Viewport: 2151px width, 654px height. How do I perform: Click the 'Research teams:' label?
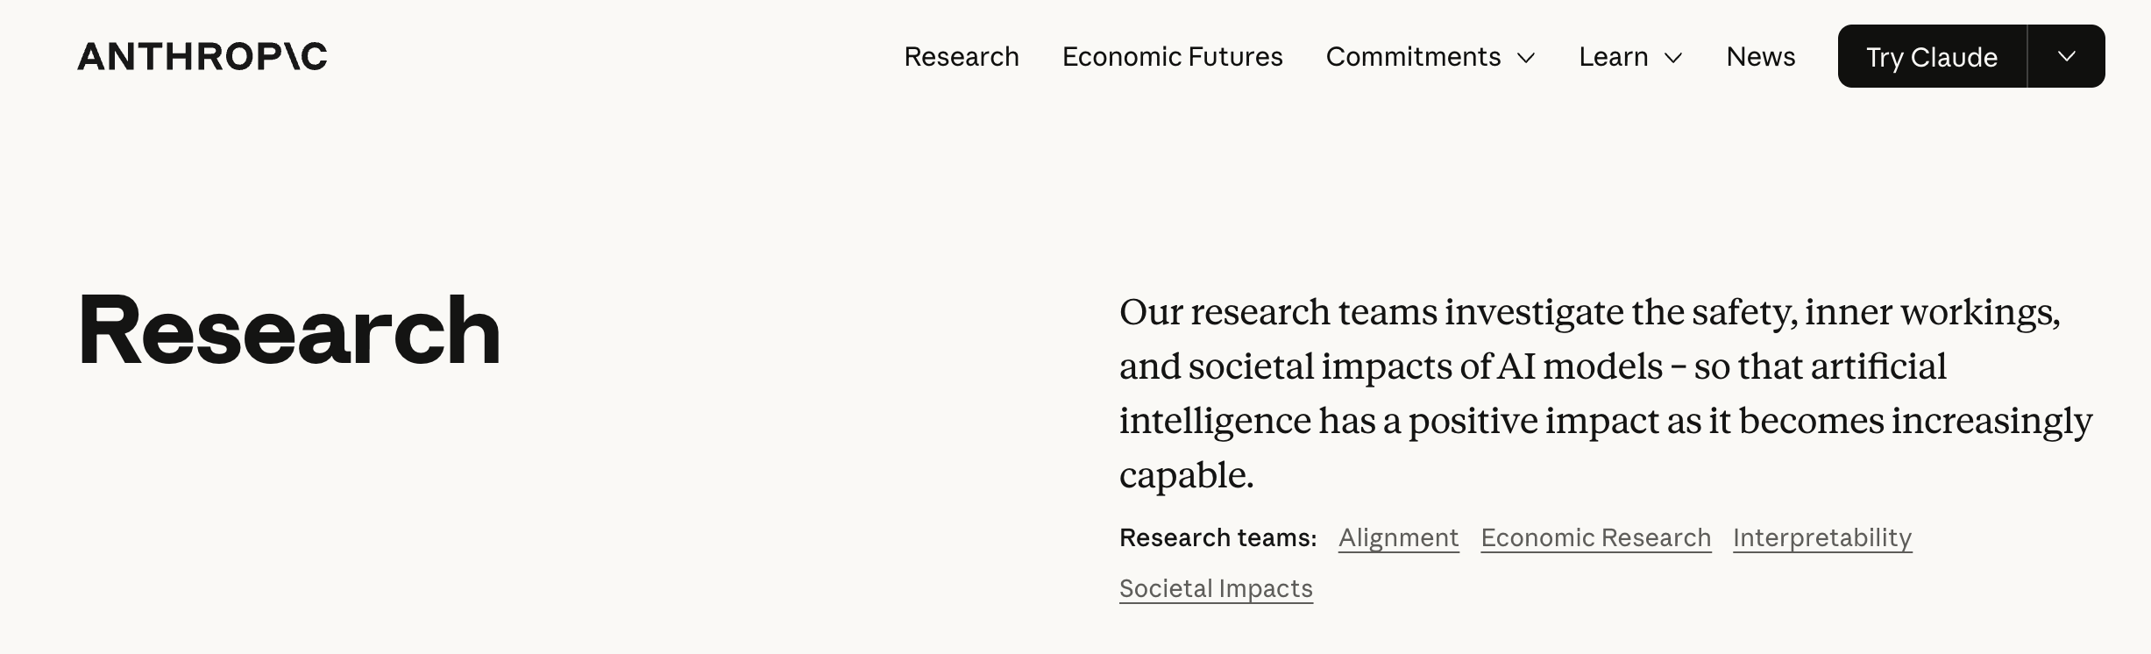coord(1217,537)
